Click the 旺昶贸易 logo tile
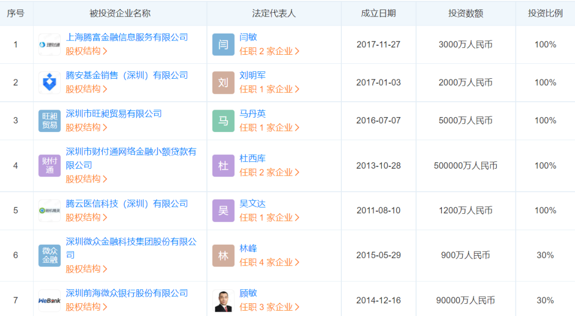This screenshot has height=316, width=575. [50, 121]
